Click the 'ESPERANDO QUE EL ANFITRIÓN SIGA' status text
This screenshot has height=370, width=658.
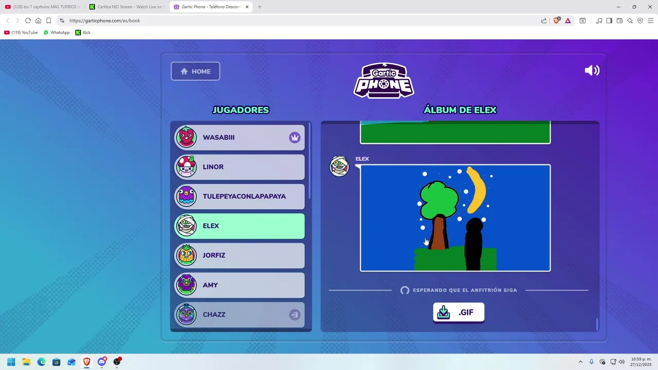point(465,290)
